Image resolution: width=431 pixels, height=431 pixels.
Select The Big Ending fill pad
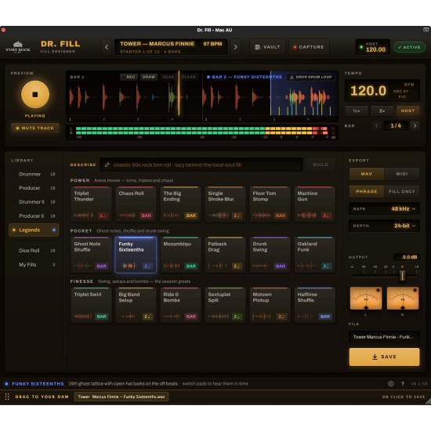180,204
